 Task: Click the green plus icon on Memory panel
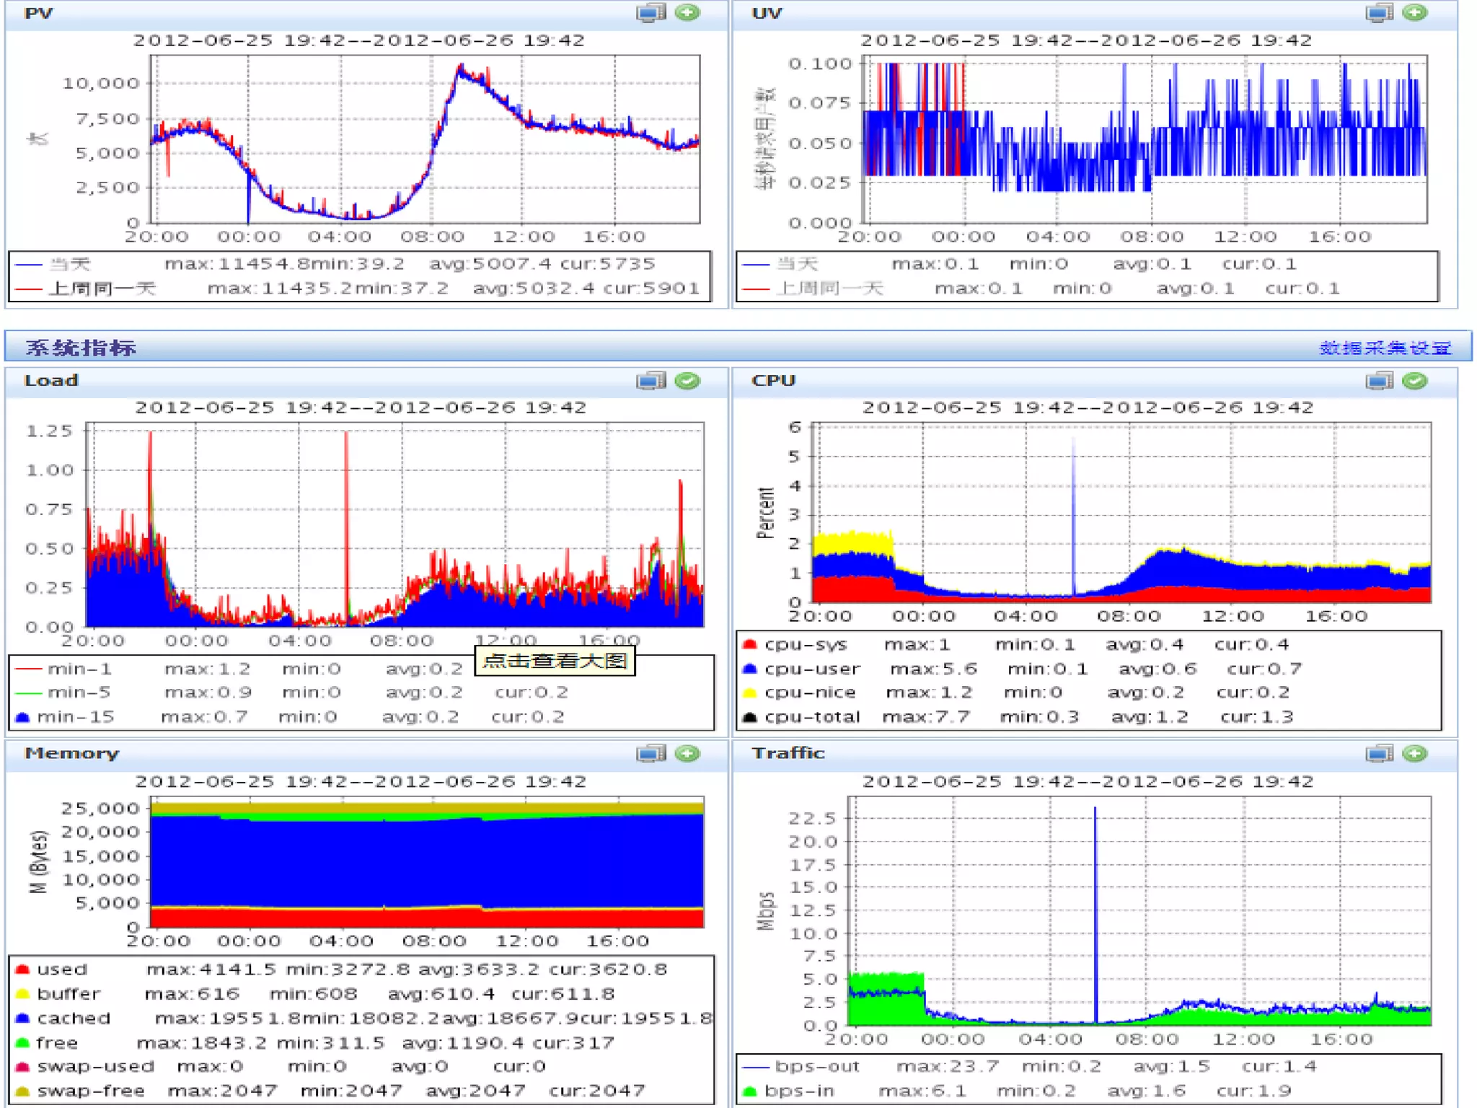point(687,754)
